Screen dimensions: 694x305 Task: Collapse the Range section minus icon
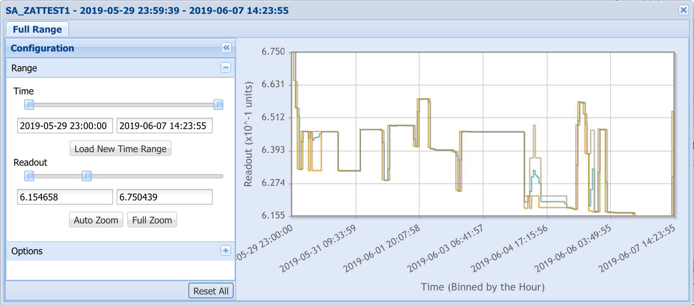pos(226,67)
